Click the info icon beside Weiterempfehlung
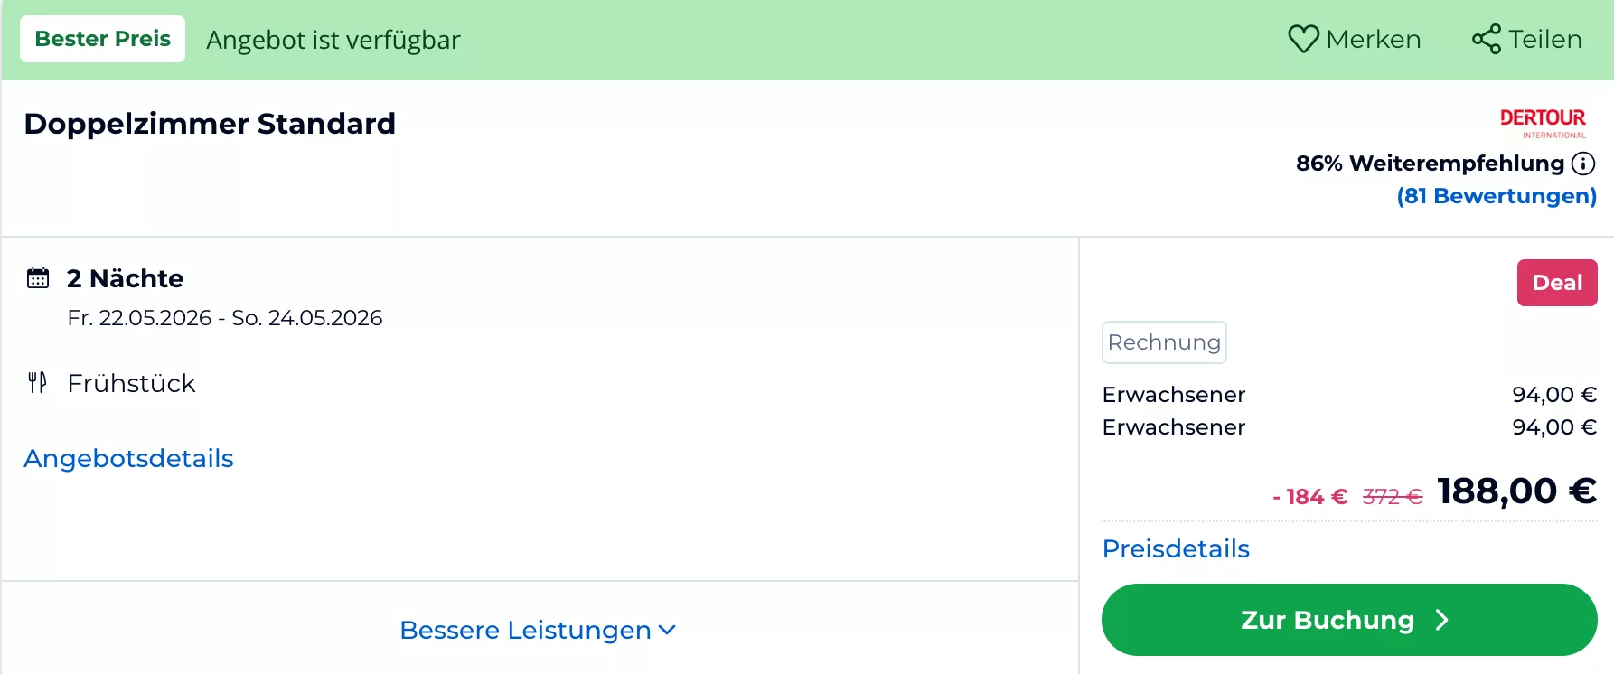The width and height of the screenshot is (1614, 674). coord(1583,164)
